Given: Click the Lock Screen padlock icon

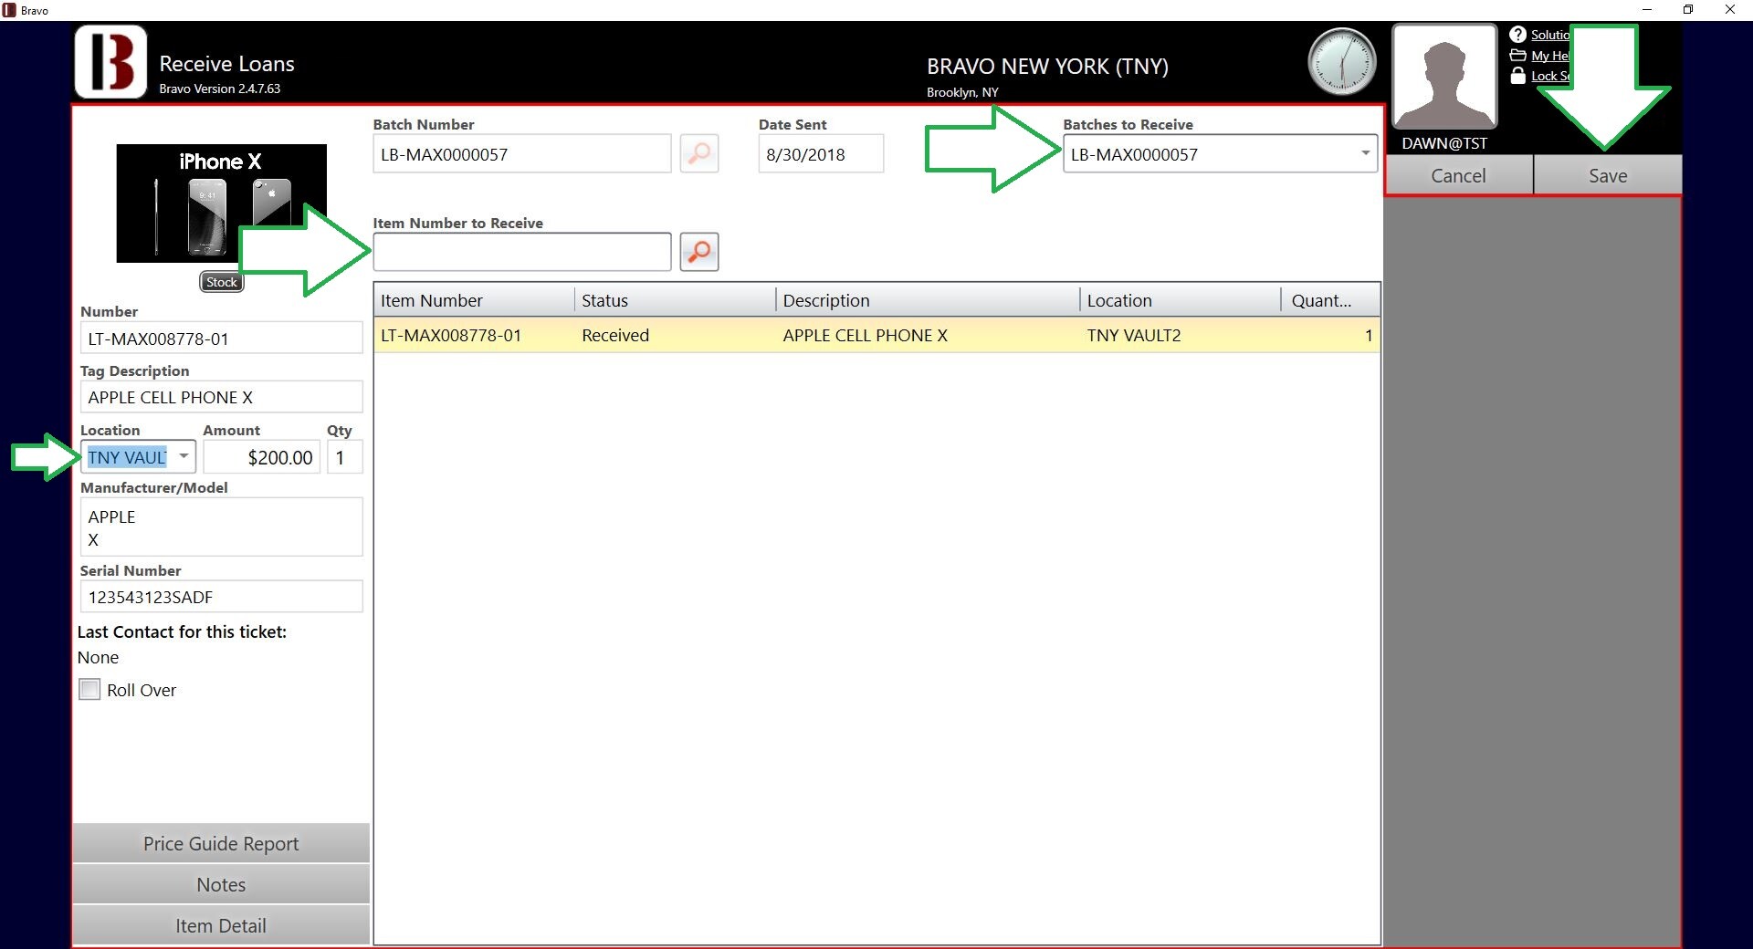Looking at the screenshot, I should (1517, 76).
